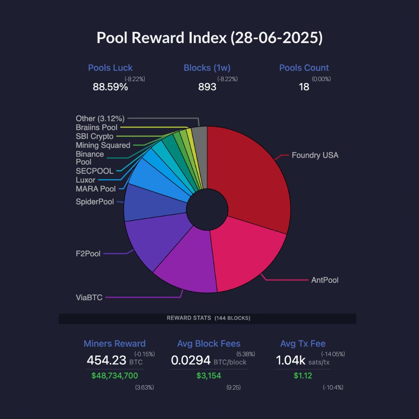419x419 pixels.
Task: Click the 'AntPool' chart label
Action: click(x=325, y=280)
